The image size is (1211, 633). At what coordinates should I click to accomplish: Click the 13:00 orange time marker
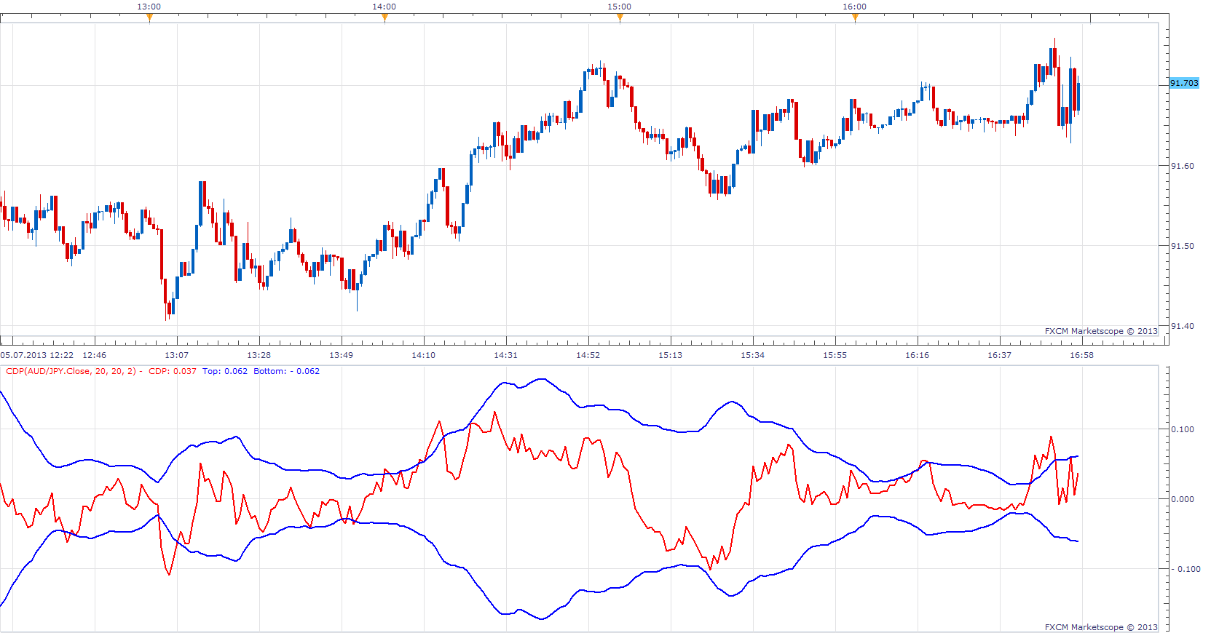(x=149, y=18)
